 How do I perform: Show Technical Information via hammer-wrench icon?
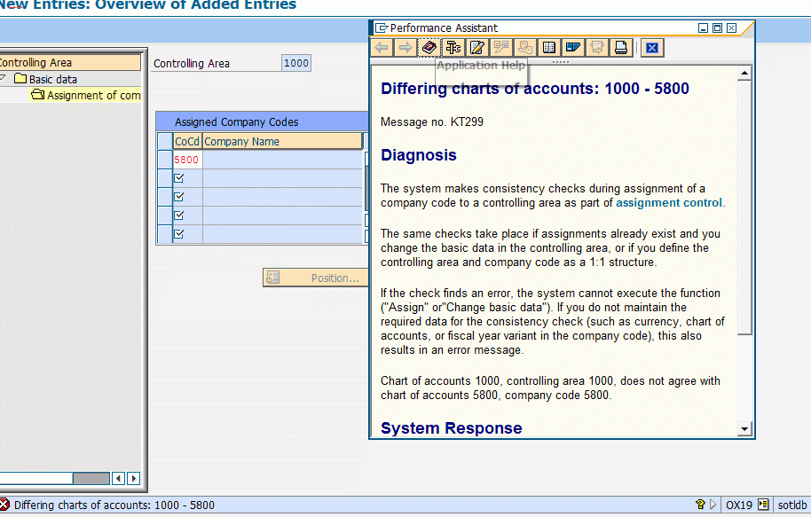453,48
